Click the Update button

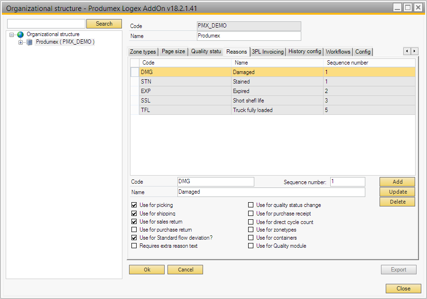(x=397, y=192)
